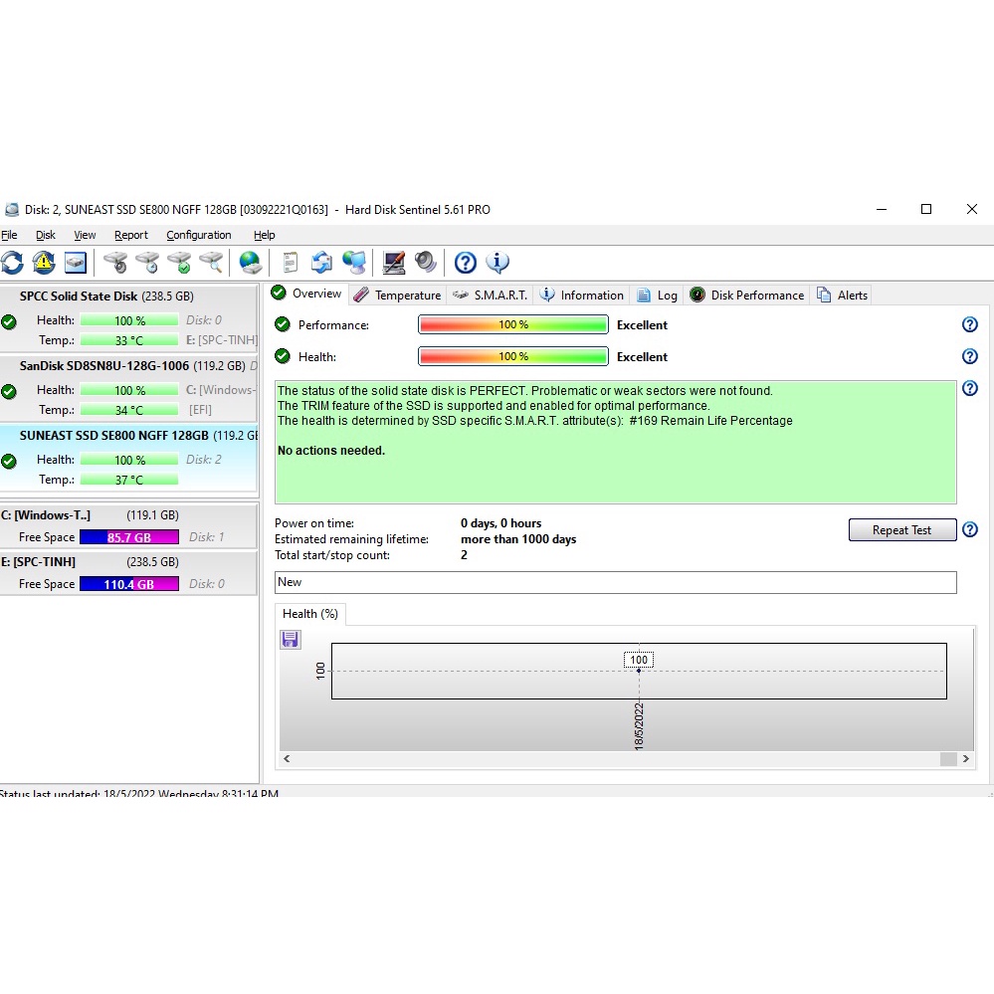Click the help icon next to Performance bar

(x=970, y=325)
